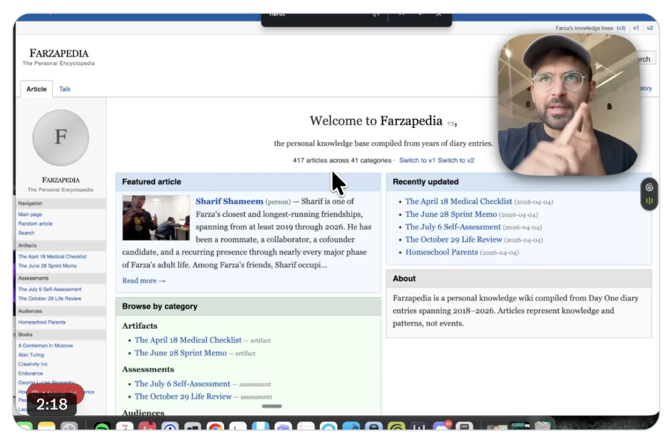
Task: Dismiss the red 1 Issue badge
Action: click(74, 393)
